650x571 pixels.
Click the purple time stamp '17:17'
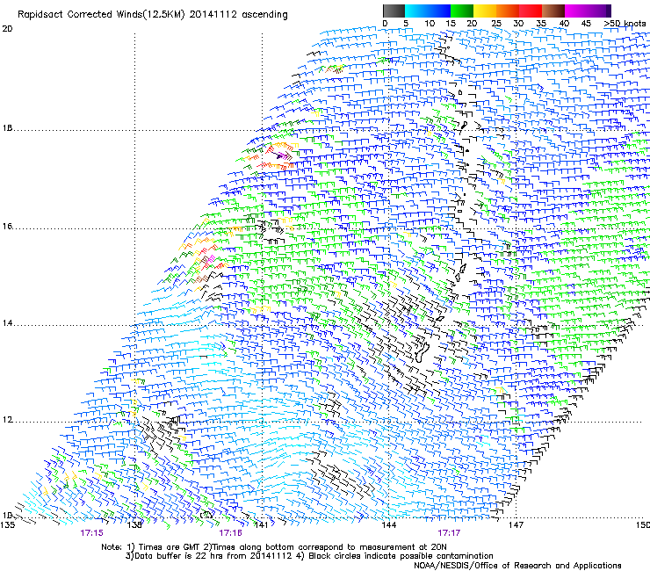coord(449,533)
